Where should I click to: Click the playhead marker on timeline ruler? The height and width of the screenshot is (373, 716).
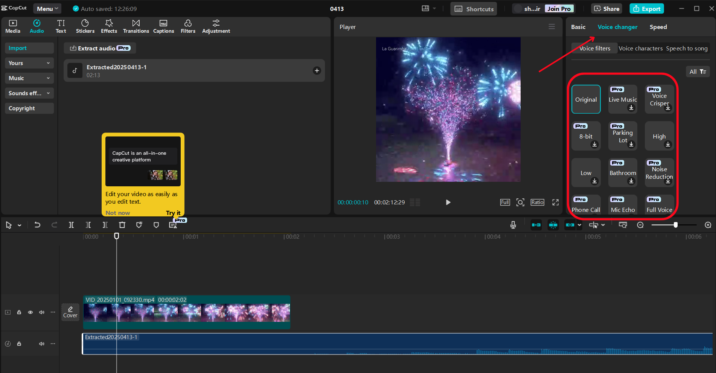tap(117, 236)
